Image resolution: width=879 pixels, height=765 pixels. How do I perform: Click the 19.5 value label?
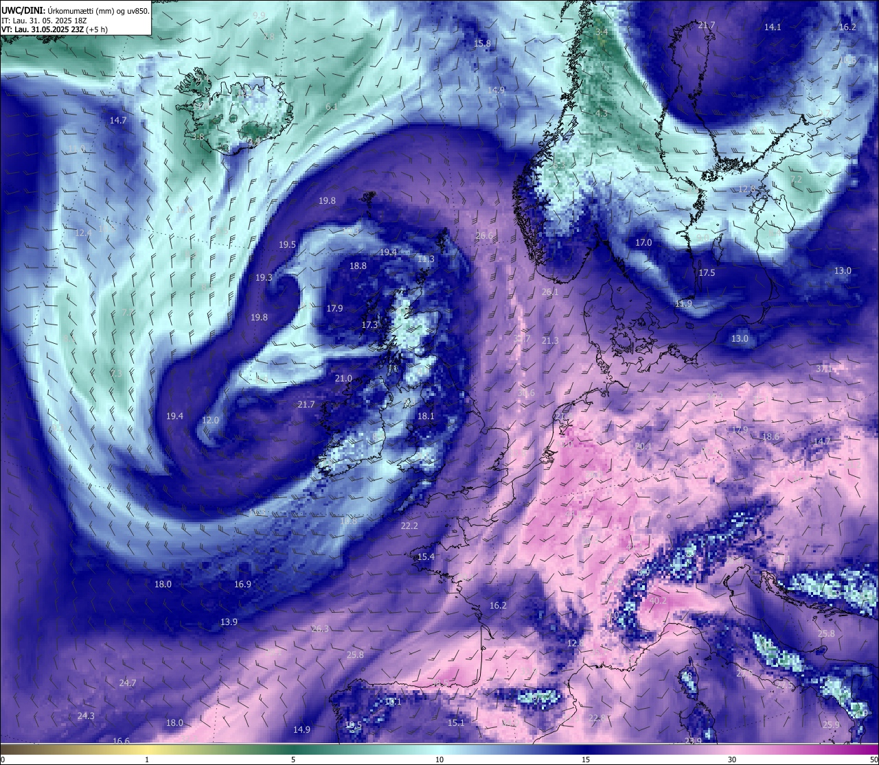287,245
